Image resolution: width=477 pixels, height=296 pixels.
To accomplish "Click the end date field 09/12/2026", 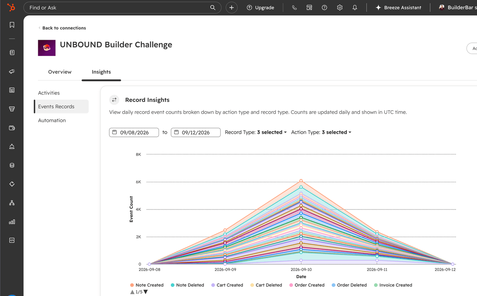I will pos(196,132).
